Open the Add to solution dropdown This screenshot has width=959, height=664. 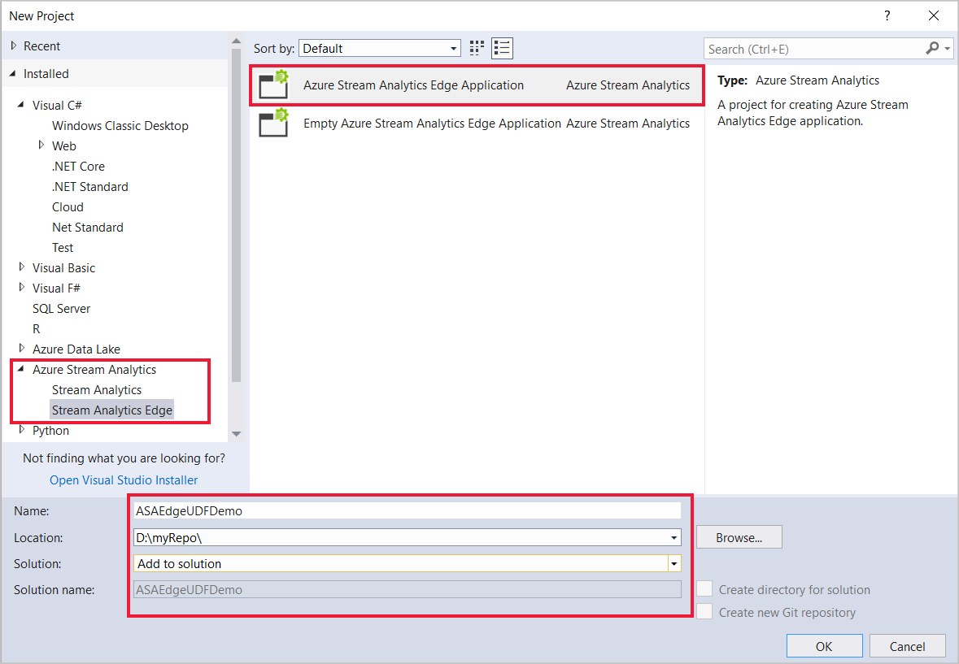point(673,563)
